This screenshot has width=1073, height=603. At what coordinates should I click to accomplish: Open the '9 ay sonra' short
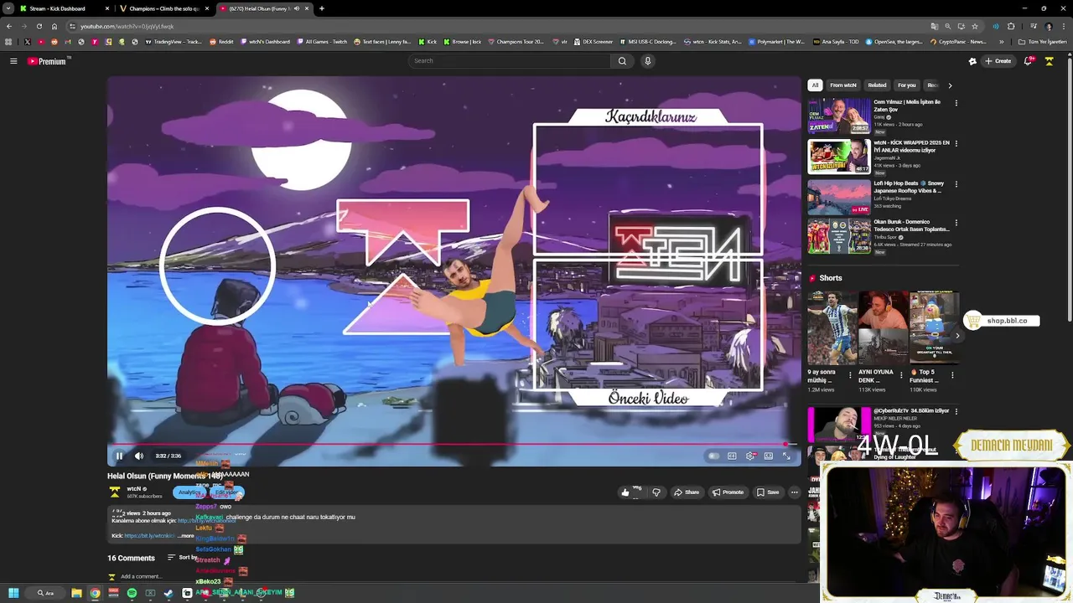[x=832, y=327]
